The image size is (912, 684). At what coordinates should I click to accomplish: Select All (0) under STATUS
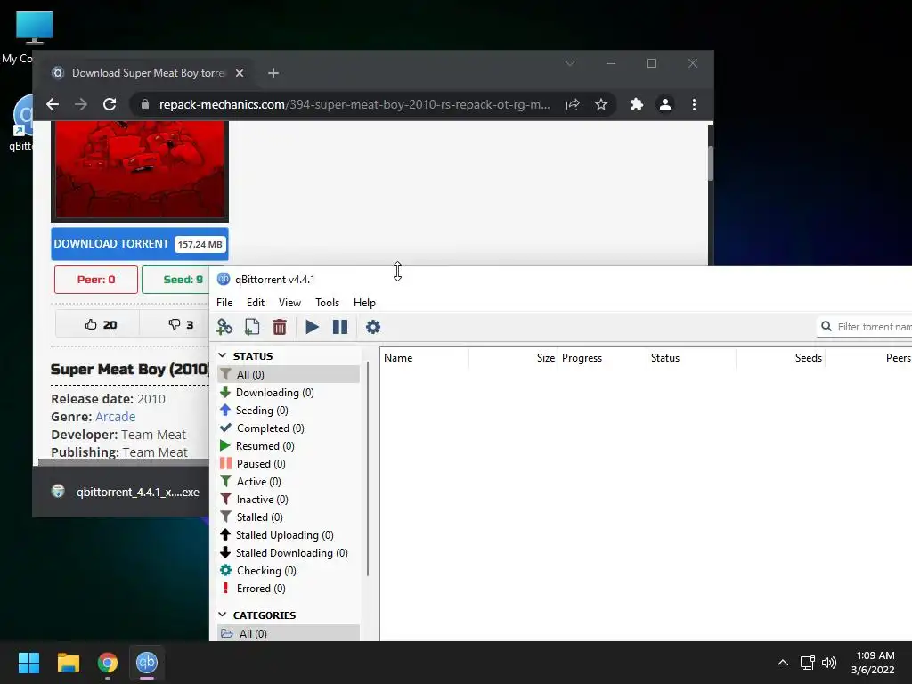pyautogui.click(x=289, y=375)
